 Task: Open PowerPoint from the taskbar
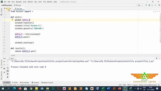pos(120,88)
